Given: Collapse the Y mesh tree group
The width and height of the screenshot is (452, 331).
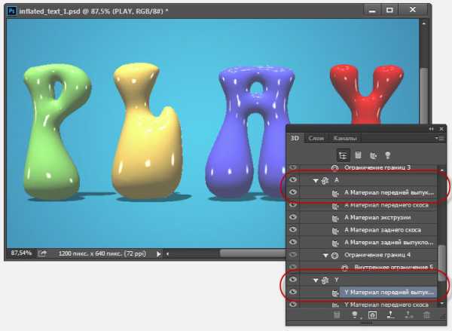Looking at the screenshot, I should click(x=316, y=280).
